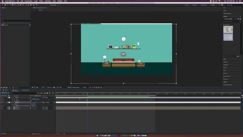243x137 pixels.
Task: Switch Libraries panel to grid view
Action: click(x=238, y=19)
